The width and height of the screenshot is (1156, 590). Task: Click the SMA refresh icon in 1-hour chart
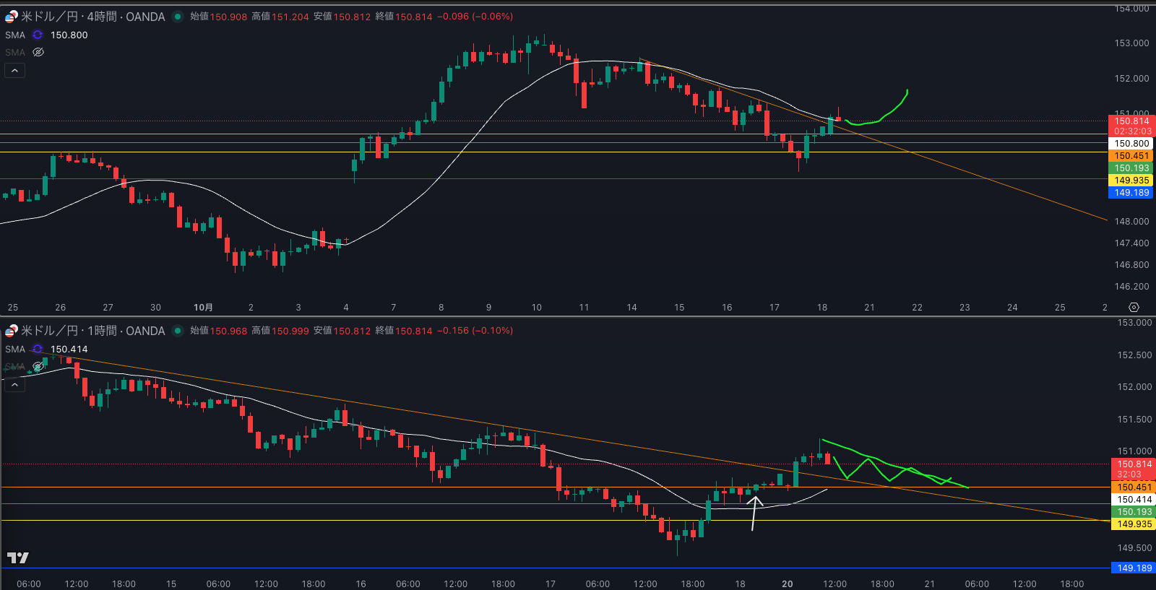point(38,349)
